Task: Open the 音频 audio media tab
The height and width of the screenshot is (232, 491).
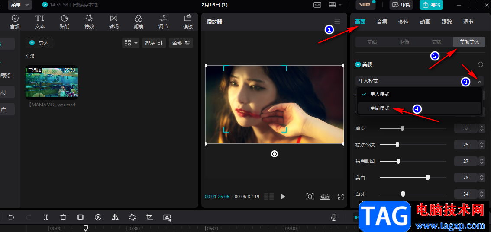Action: 15,22
